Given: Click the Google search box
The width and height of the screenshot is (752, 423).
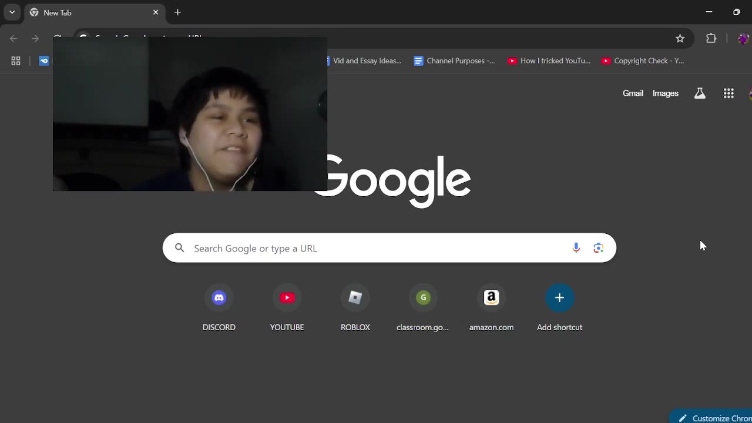Looking at the screenshot, I should (x=390, y=248).
